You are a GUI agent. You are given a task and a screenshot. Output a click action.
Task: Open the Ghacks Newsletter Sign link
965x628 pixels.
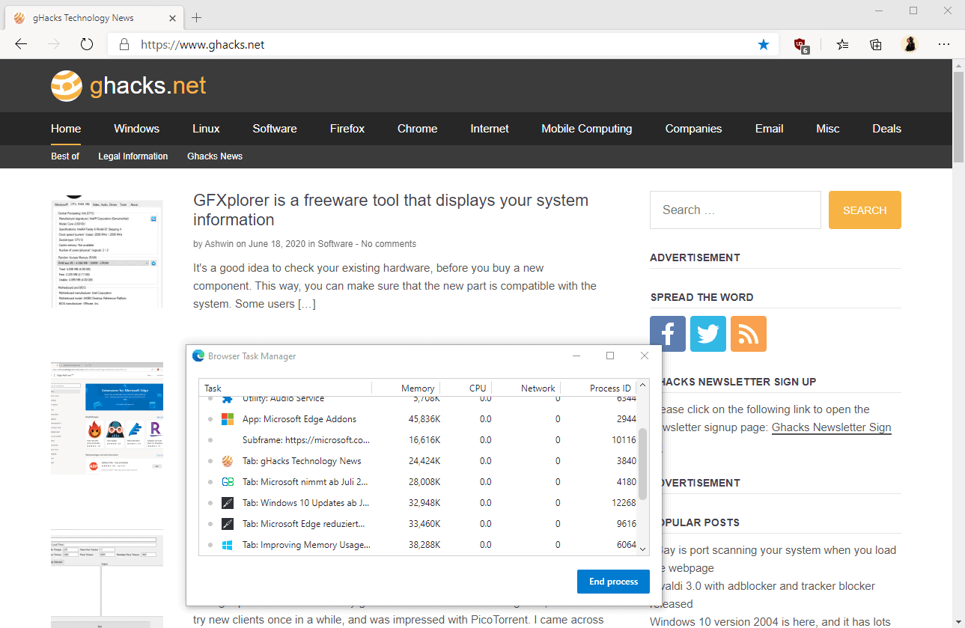pos(832,427)
